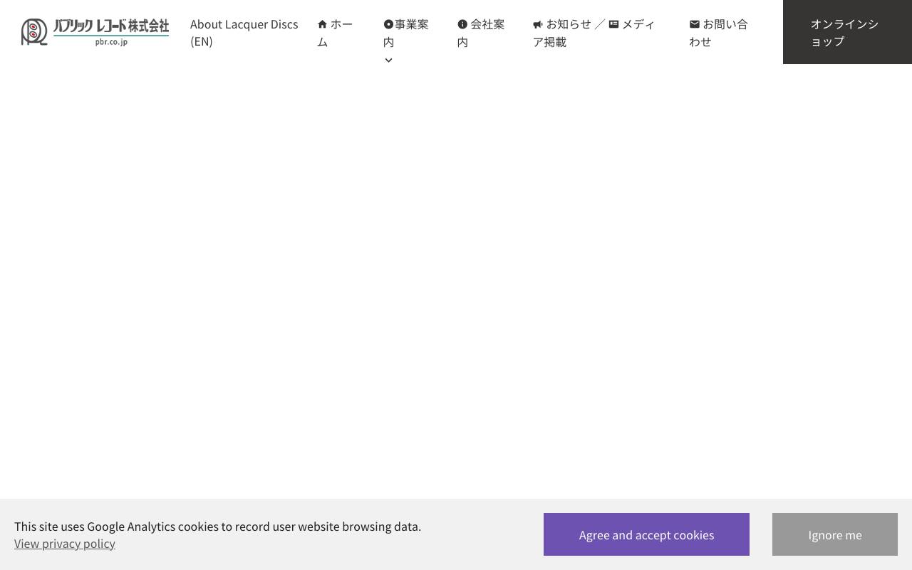Viewport: 912px width, 570px height.
Task: Click the megaphone icon beside お知らせ
Action: pyautogui.click(x=538, y=24)
